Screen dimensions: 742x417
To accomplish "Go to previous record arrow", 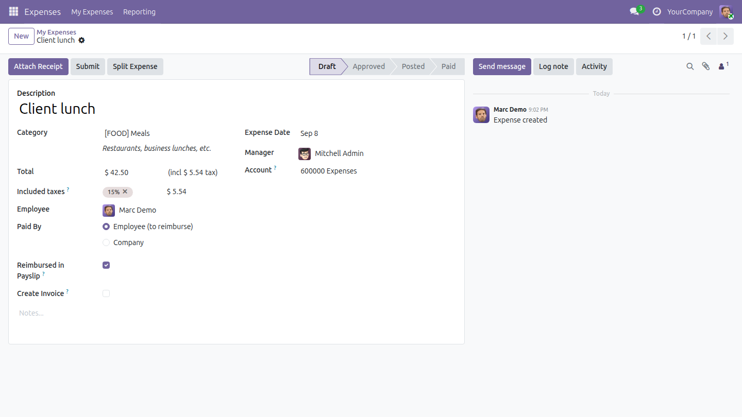I will pyautogui.click(x=709, y=36).
